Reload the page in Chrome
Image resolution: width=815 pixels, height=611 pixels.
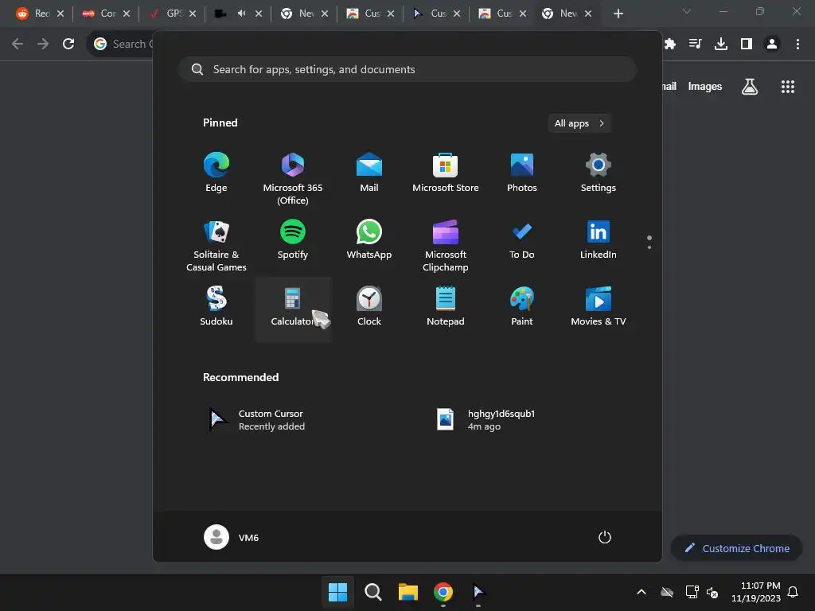[68, 44]
